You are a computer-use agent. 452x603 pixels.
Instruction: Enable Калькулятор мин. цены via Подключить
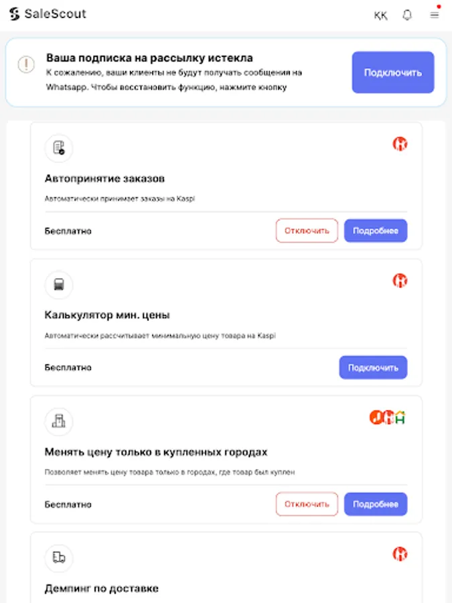(373, 367)
